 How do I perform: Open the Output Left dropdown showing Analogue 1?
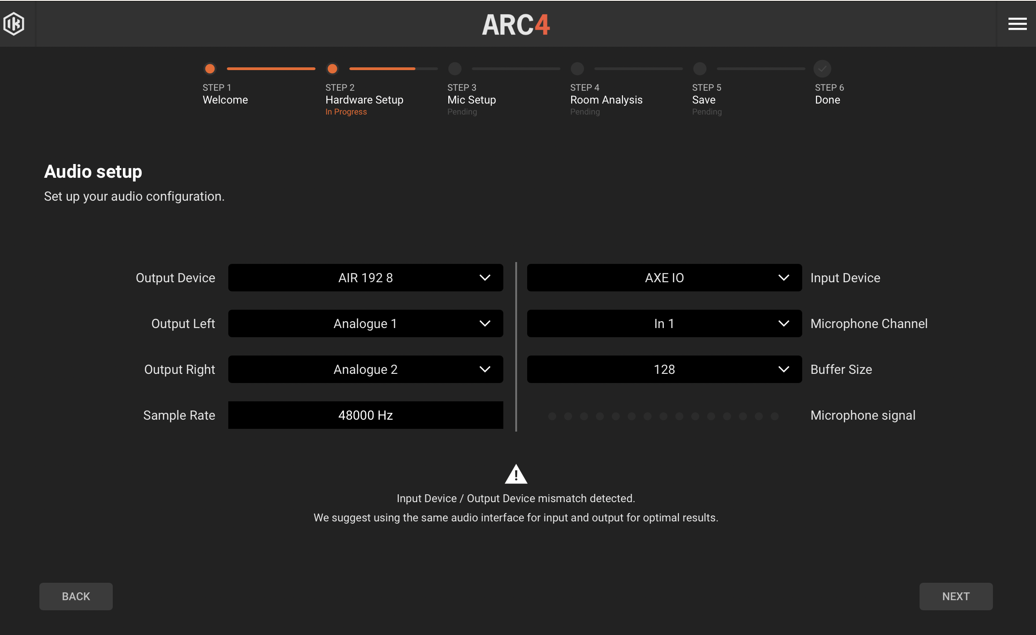pos(366,323)
